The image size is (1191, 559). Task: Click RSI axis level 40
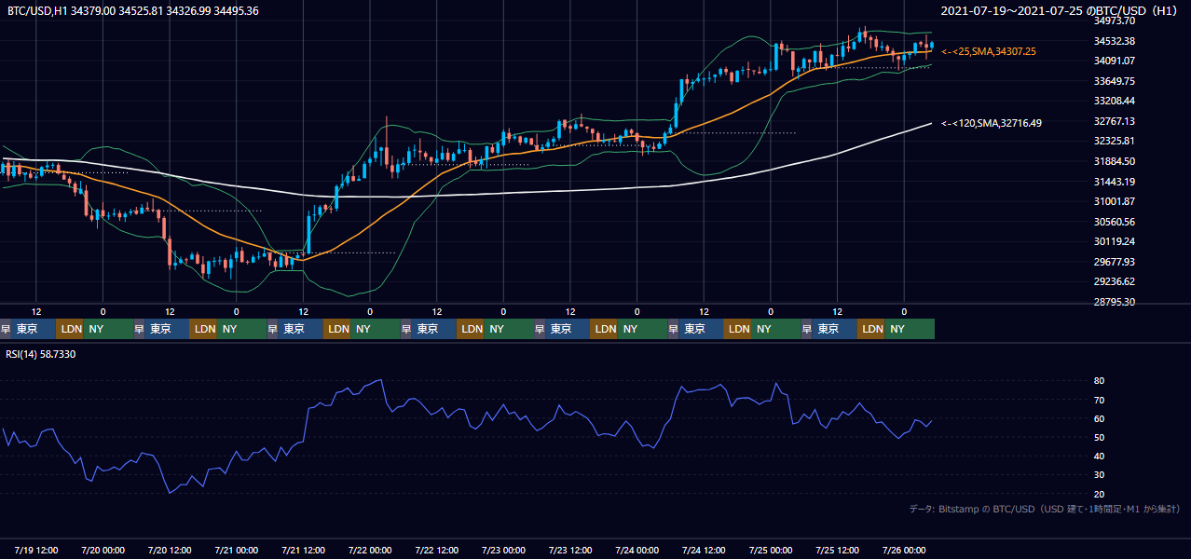coord(1100,456)
